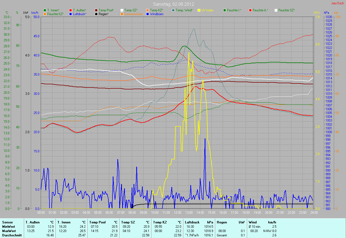Click the T. Außen column header in table
Image resolution: width=346 pixels, height=238 pixels.
pos(32,222)
